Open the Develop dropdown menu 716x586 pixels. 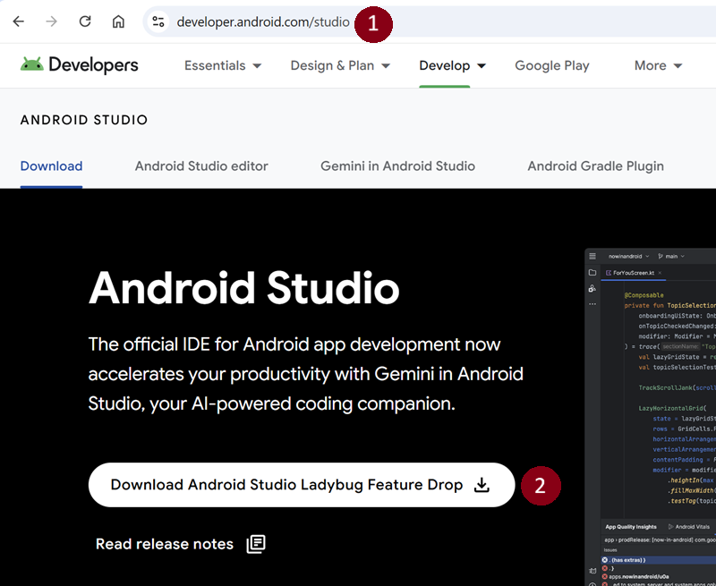pyautogui.click(x=452, y=65)
